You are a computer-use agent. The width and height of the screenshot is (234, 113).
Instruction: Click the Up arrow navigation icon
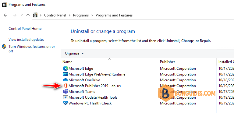tap(28, 15)
